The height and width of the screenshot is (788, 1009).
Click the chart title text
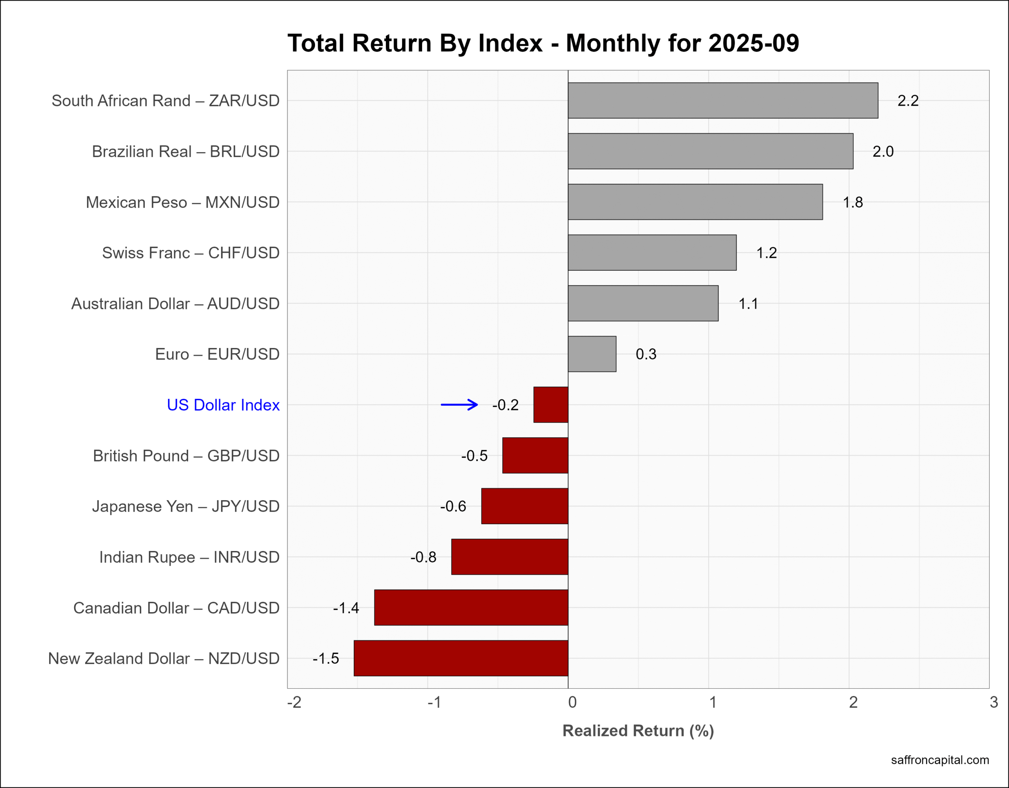[x=543, y=43]
